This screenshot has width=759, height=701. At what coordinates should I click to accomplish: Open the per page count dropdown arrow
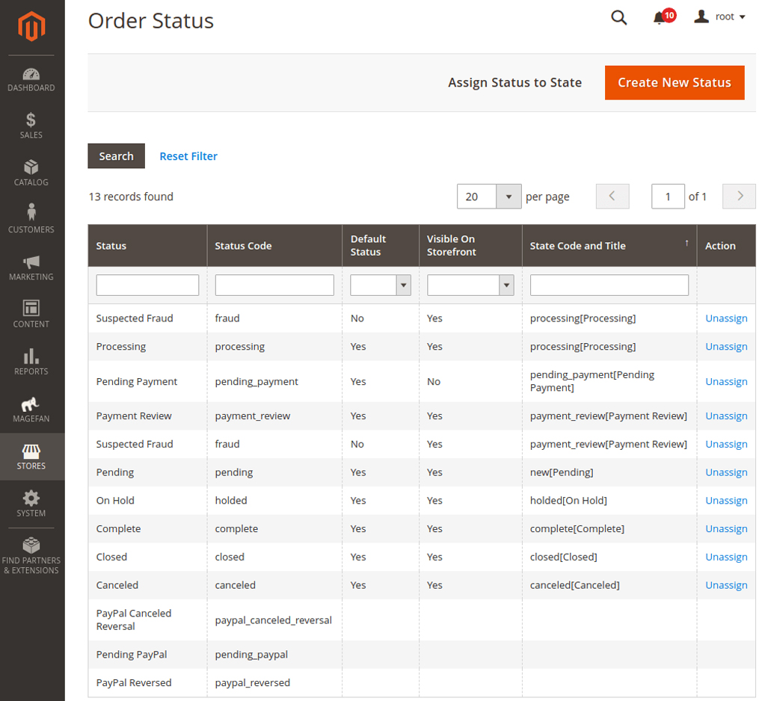(x=508, y=197)
